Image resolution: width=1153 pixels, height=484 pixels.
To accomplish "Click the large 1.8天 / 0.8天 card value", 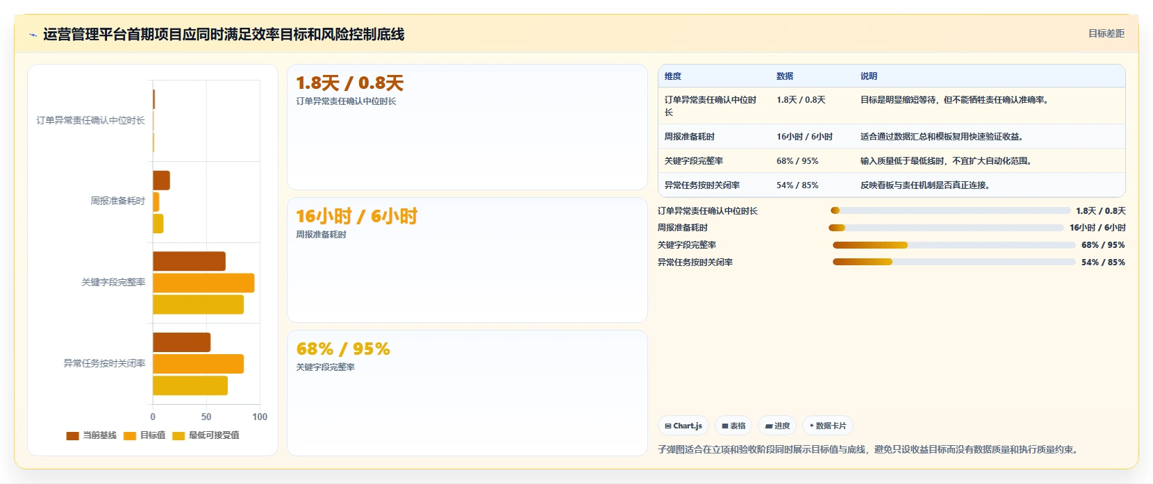I will 349,83.
